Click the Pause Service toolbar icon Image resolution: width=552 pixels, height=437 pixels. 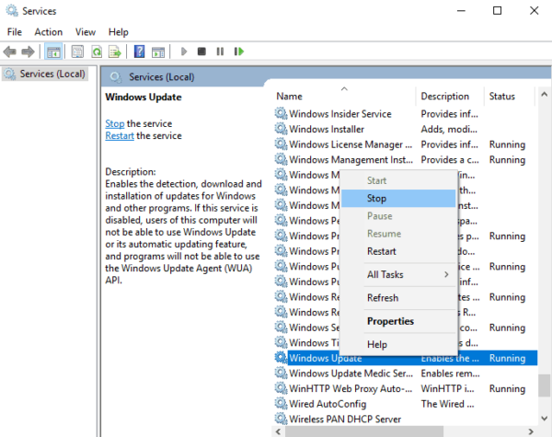[x=220, y=52]
